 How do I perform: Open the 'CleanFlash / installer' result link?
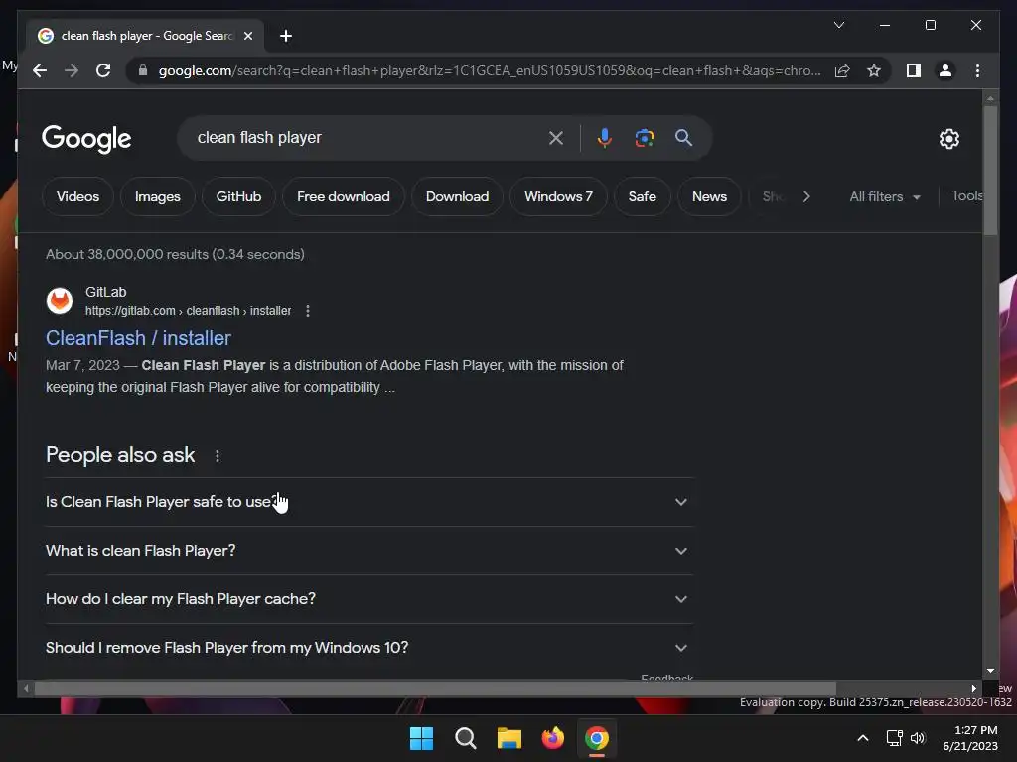click(x=138, y=338)
